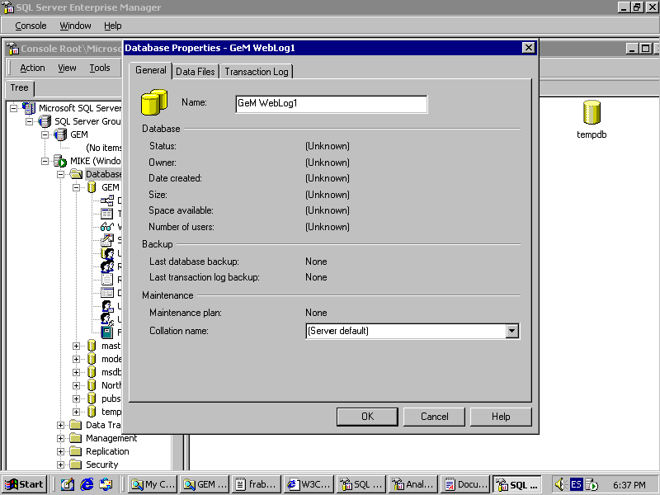Switch to the Transaction Log tab
Screen dimensions: 660x495
[257, 72]
